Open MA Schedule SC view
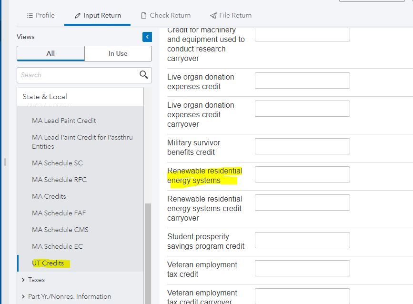Screen dimensions: 413x304 coord(57,163)
